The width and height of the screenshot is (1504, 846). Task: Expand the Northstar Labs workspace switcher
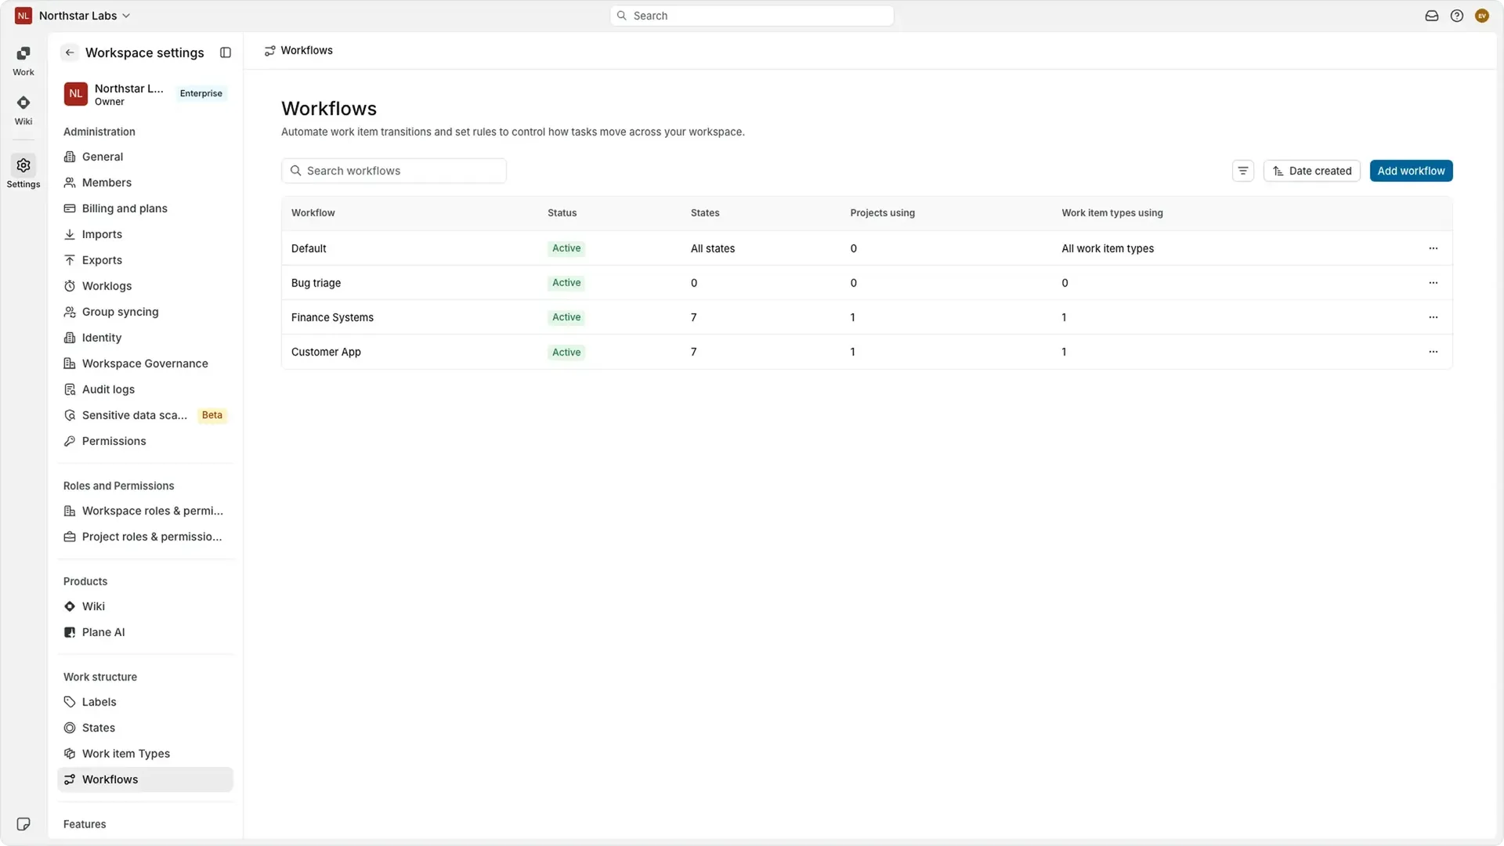click(x=73, y=16)
